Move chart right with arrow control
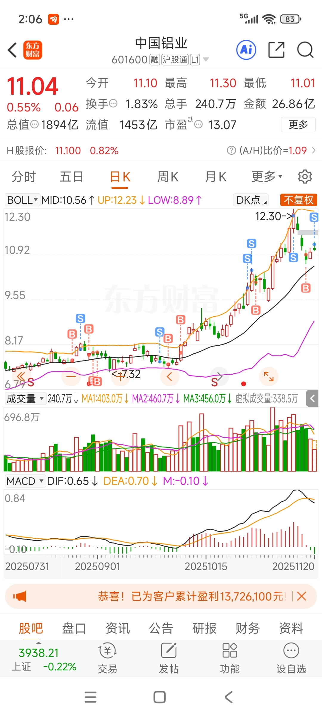Image resolution: width=322 pixels, height=717 pixels. [x=219, y=376]
